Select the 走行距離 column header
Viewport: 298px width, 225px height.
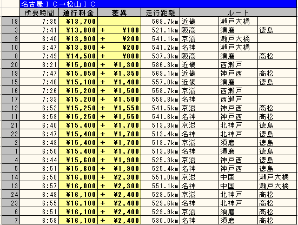point(160,12)
